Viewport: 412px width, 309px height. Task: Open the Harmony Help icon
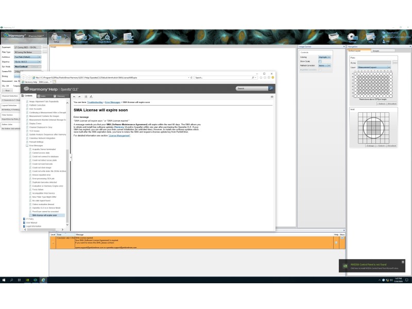(x=371, y=38)
